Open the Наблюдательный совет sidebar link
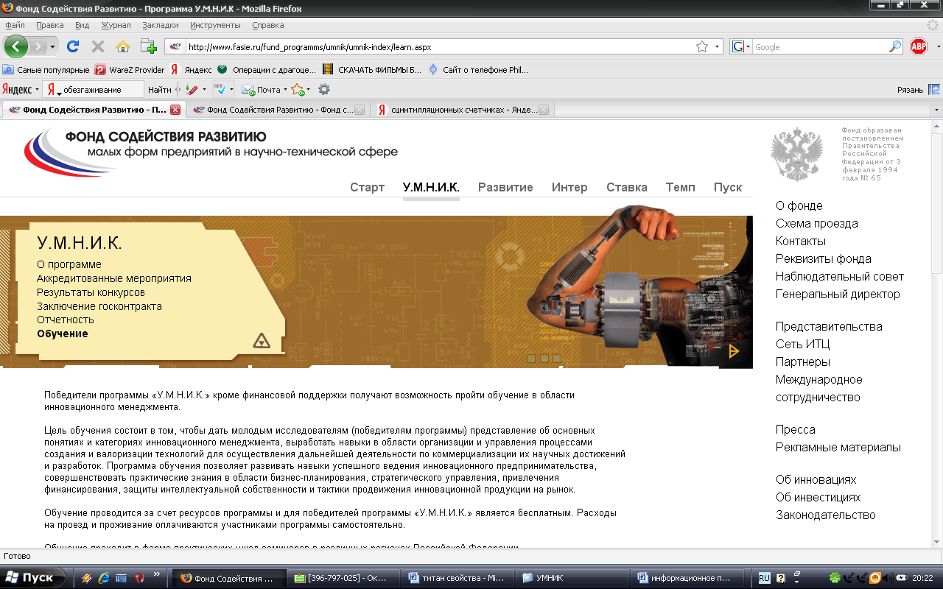The image size is (943, 589). 840,276
